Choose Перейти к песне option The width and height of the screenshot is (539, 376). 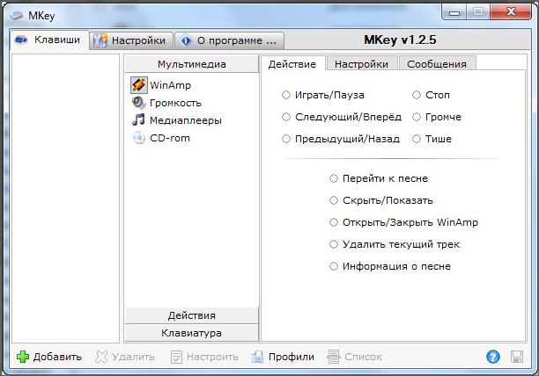pos(334,178)
